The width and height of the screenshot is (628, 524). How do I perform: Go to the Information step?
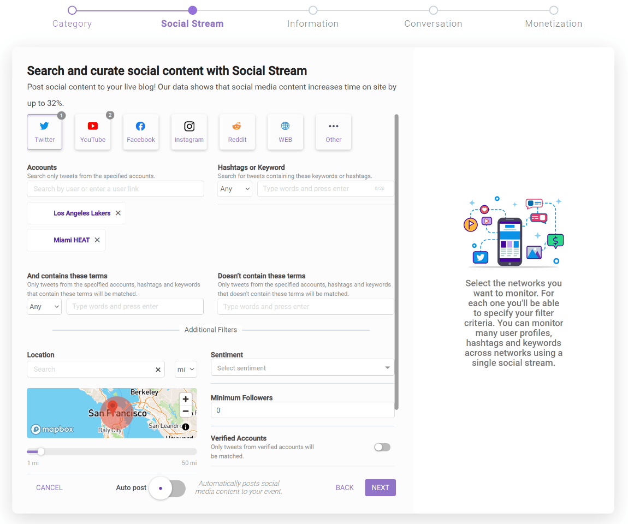(313, 17)
